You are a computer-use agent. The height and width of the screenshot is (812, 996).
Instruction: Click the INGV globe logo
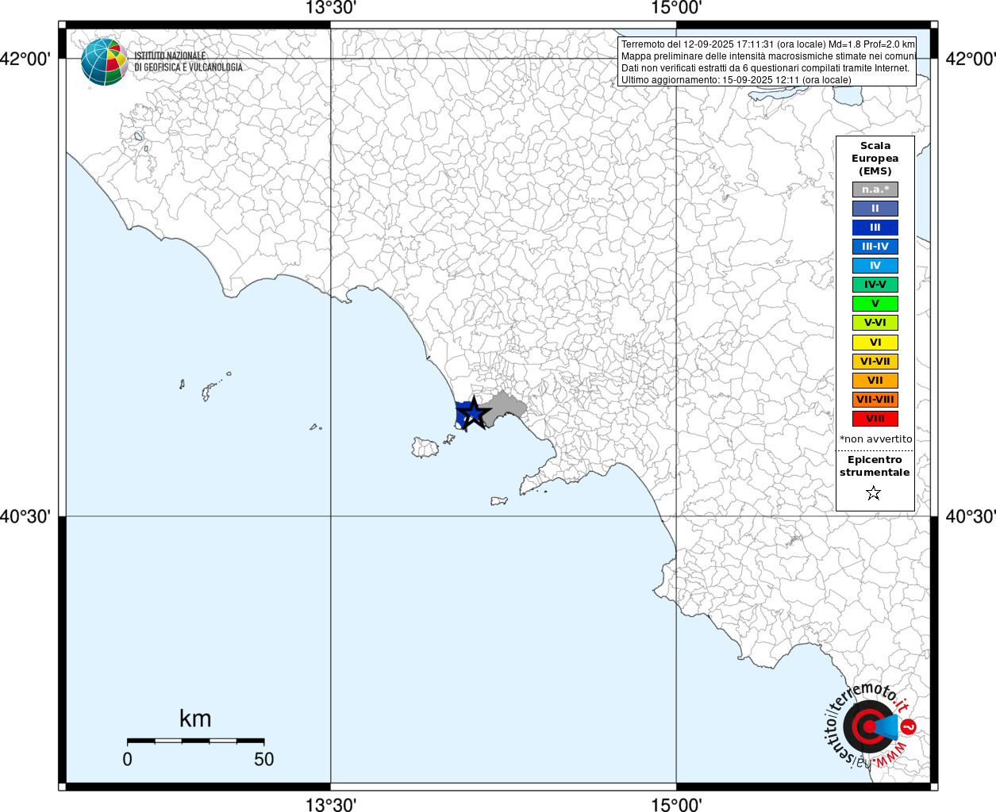(x=104, y=62)
